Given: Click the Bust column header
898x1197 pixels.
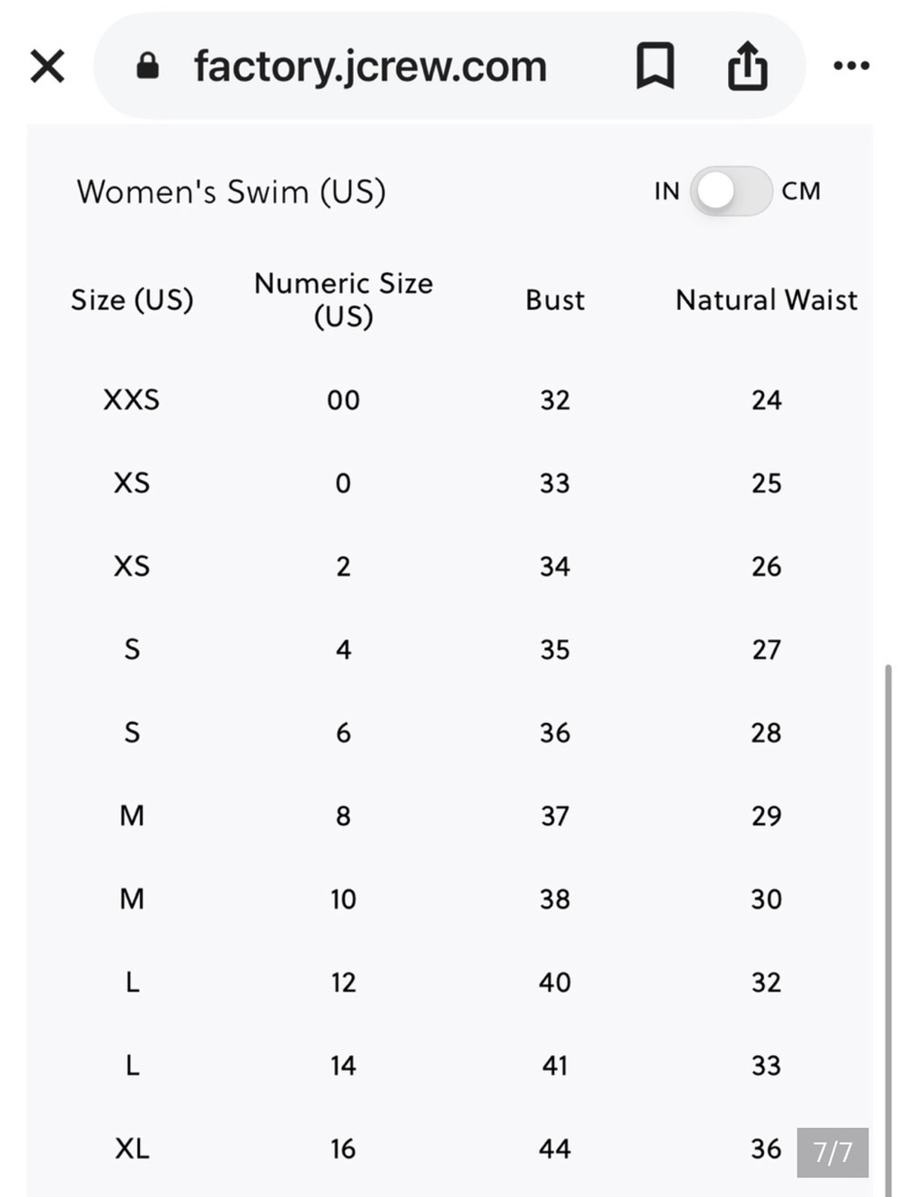Looking at the screenshot, I should click(x=555, y=300).
